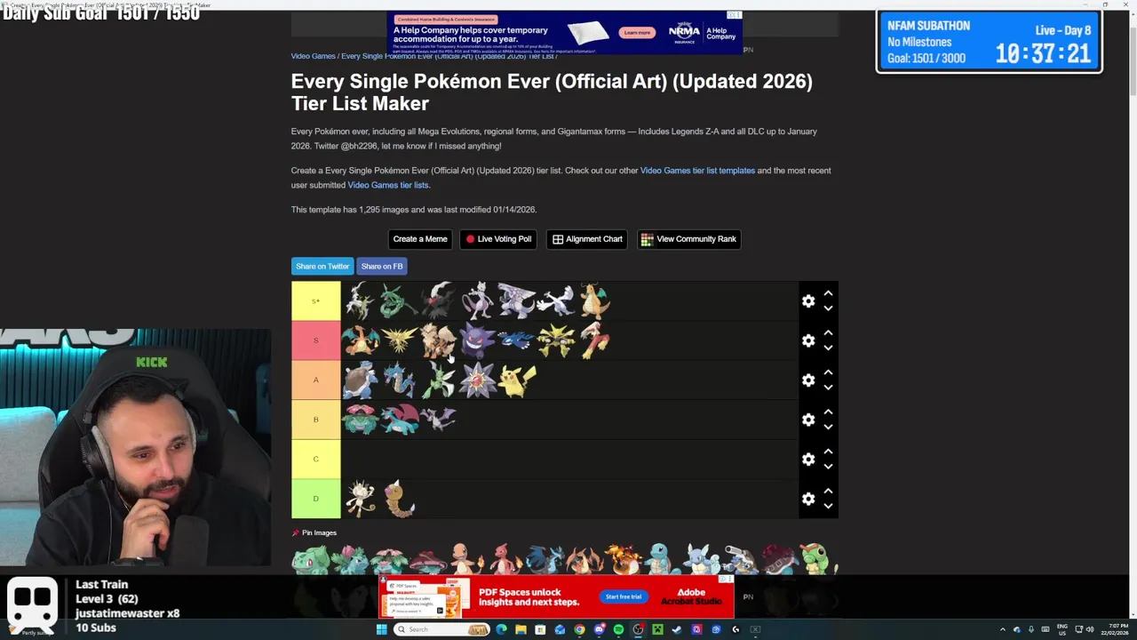Image resolution: width=1137 pixels, height=640 pixels.
Task: Open settings gear for the A tier
Action: tap(808, 380)
